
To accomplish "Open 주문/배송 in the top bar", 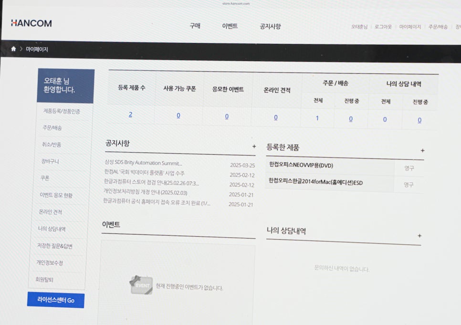I will point(438,27).
